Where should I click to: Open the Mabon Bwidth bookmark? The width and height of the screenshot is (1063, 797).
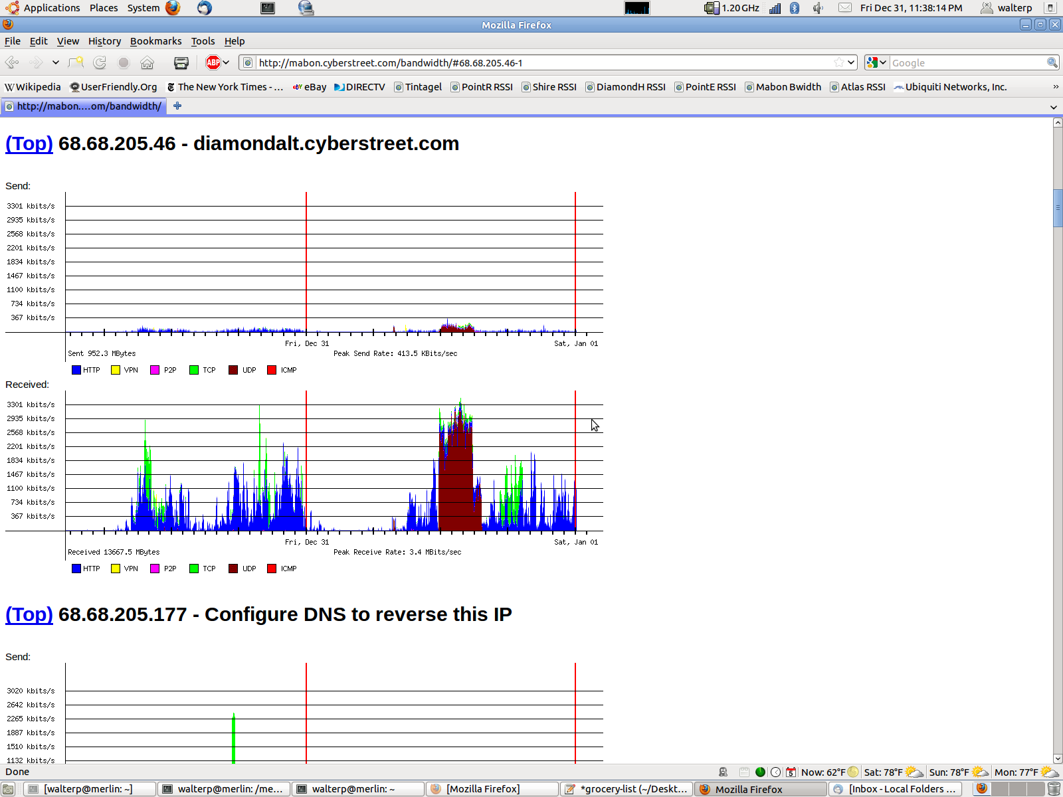[x=787, y=87]
